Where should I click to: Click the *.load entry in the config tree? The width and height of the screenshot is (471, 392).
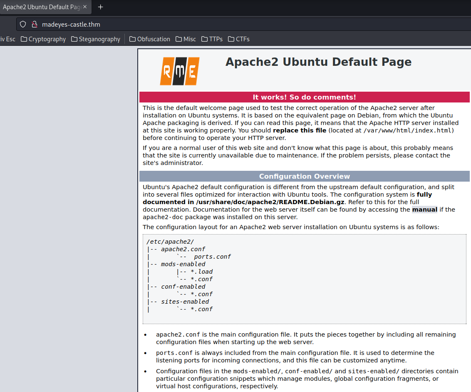pyautogui.click(x=201, y=272)
